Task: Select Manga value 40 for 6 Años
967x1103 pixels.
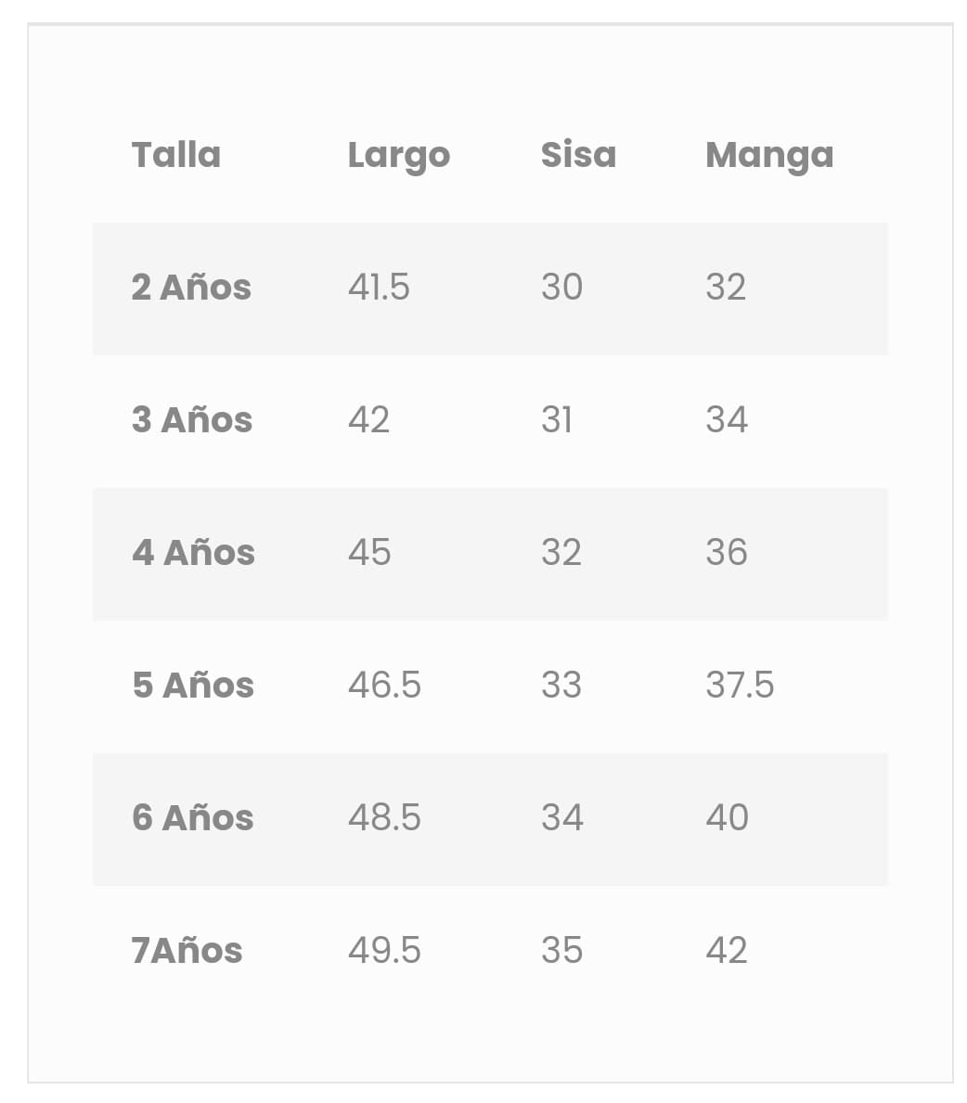Action: [x=727, y=818]
